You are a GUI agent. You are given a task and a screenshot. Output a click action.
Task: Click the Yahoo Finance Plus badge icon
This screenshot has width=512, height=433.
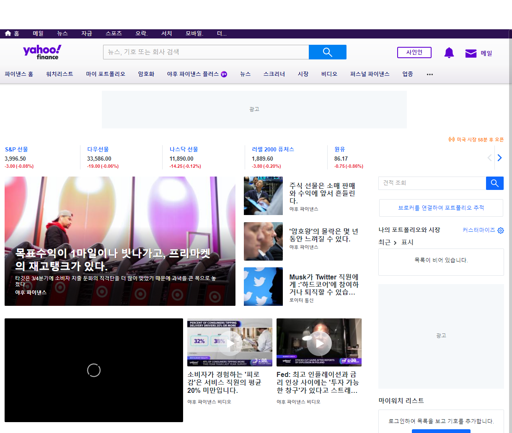[x=224, y=74]
